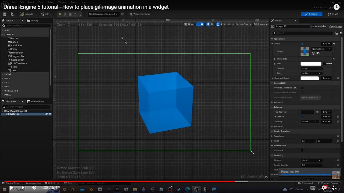Image resolution: width=344 pixels, height=193 pixels.
Task: Open the Compile options three-dot menu
Action: pyautogui.click(x=36, y=14)
